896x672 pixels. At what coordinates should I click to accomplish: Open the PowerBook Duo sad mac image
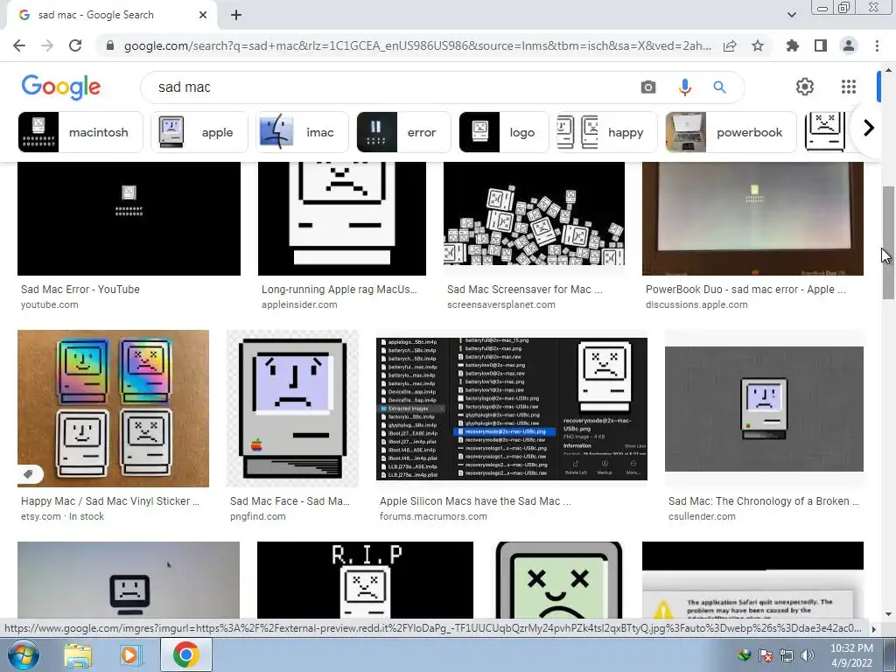[752, 218]
